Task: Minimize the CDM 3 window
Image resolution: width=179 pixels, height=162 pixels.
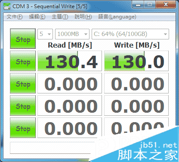Action: (138, 5)
